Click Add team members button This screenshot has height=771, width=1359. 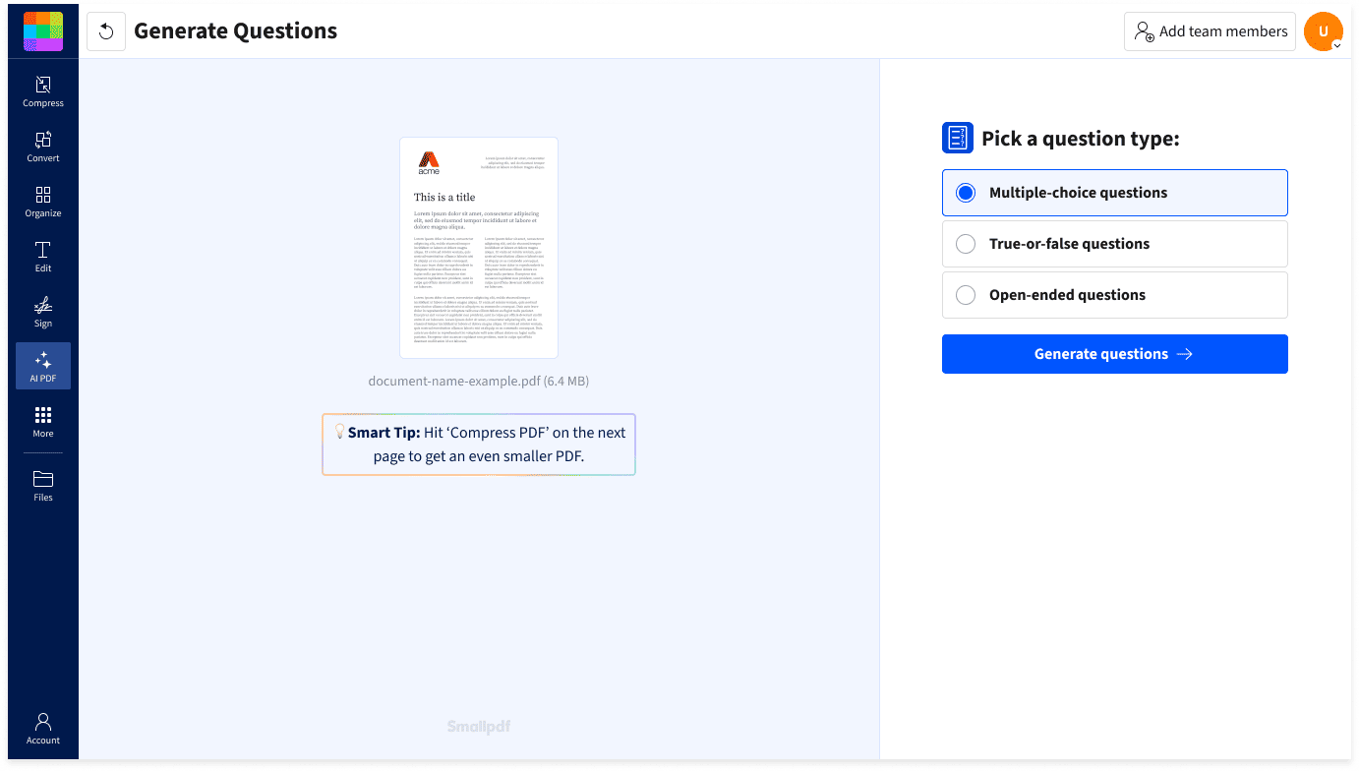(x=1211, y=31)
